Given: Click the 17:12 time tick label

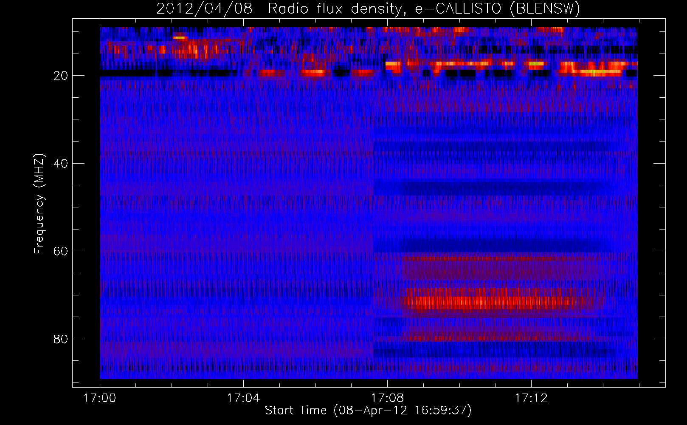Looking at the screenshot, I should point(531,398).
